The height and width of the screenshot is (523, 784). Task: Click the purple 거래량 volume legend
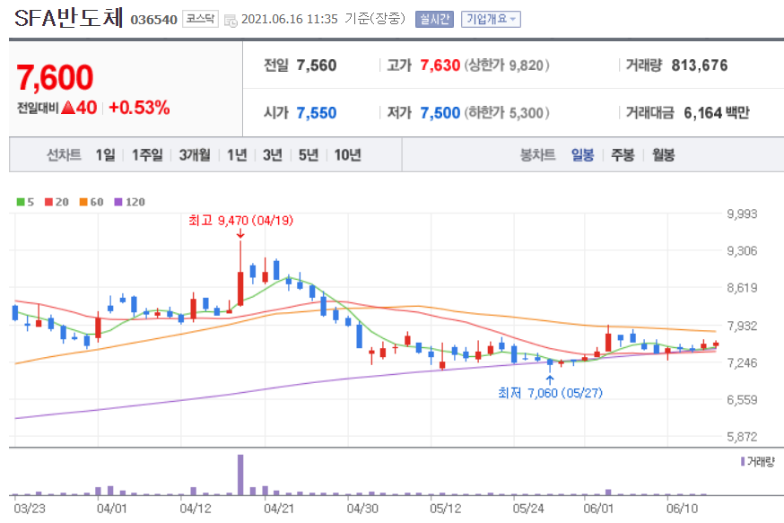(757, 461)
